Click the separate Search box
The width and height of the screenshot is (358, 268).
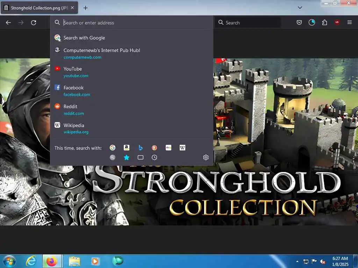pyautogui.click(x=248, y=23)
